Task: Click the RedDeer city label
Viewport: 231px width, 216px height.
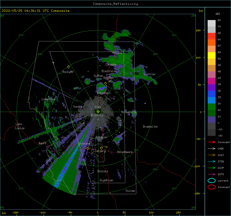Action: point(109,78)
